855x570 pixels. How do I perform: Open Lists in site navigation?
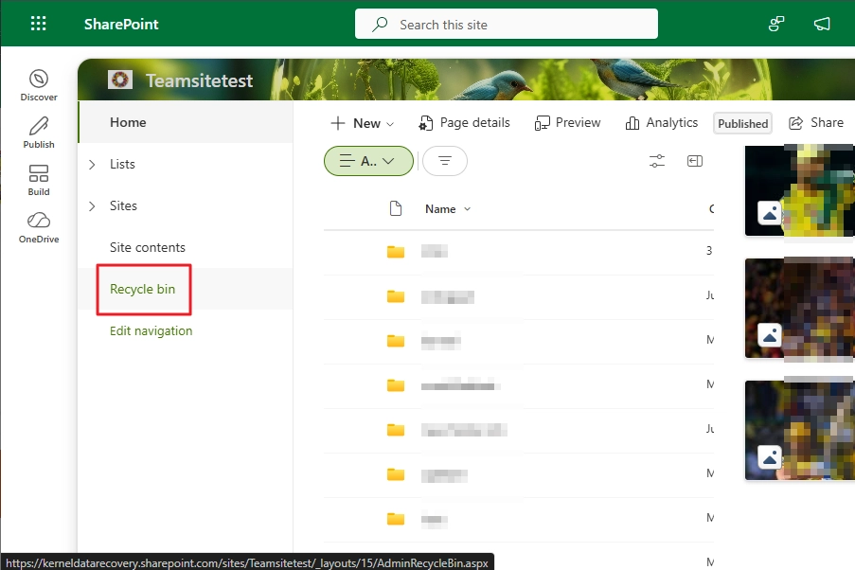point(122,164)
